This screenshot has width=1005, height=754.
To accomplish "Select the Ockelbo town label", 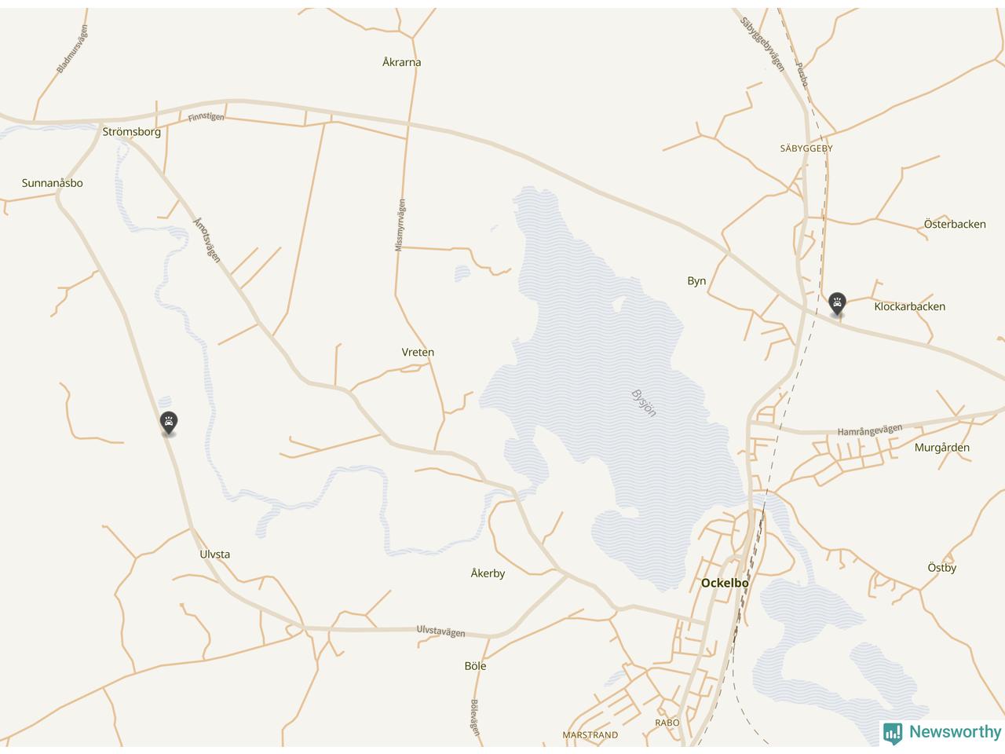I will 724,583.
